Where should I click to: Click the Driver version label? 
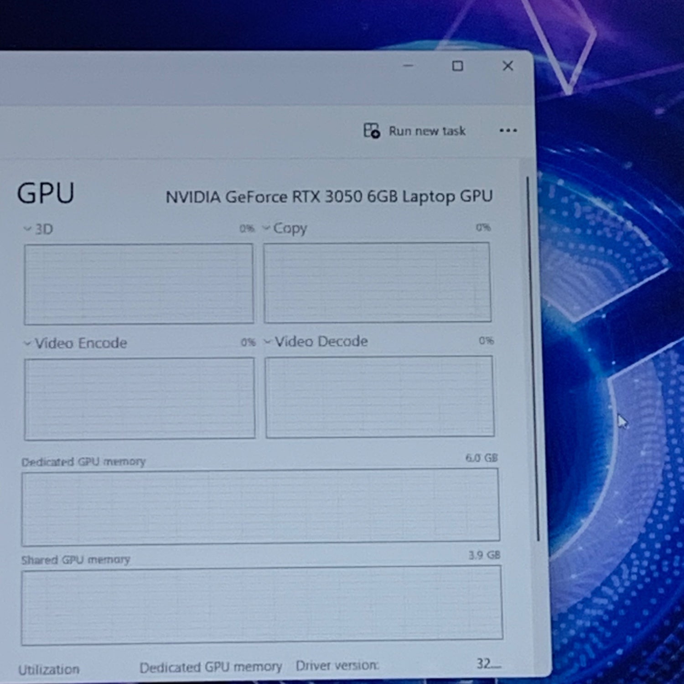click(x=337, y=666)
